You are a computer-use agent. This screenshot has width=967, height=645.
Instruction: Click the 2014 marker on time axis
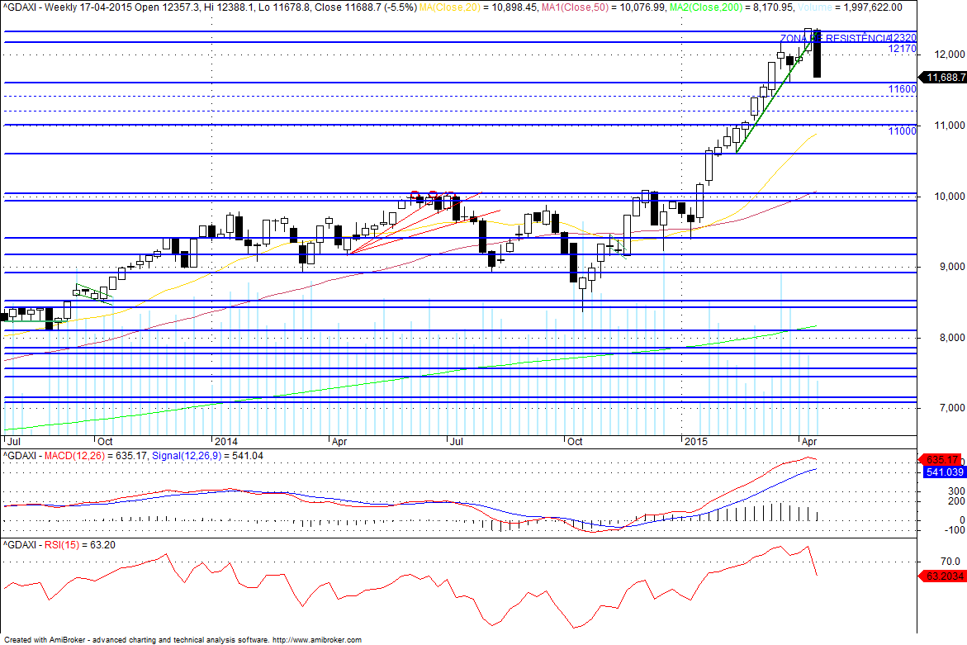tap(225, 442)
